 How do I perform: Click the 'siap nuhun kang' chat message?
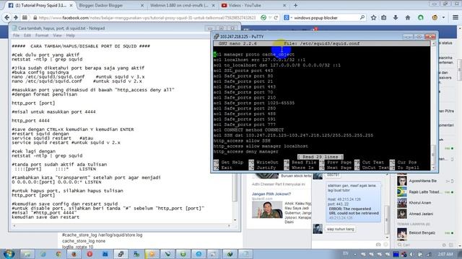pos(340,229)
